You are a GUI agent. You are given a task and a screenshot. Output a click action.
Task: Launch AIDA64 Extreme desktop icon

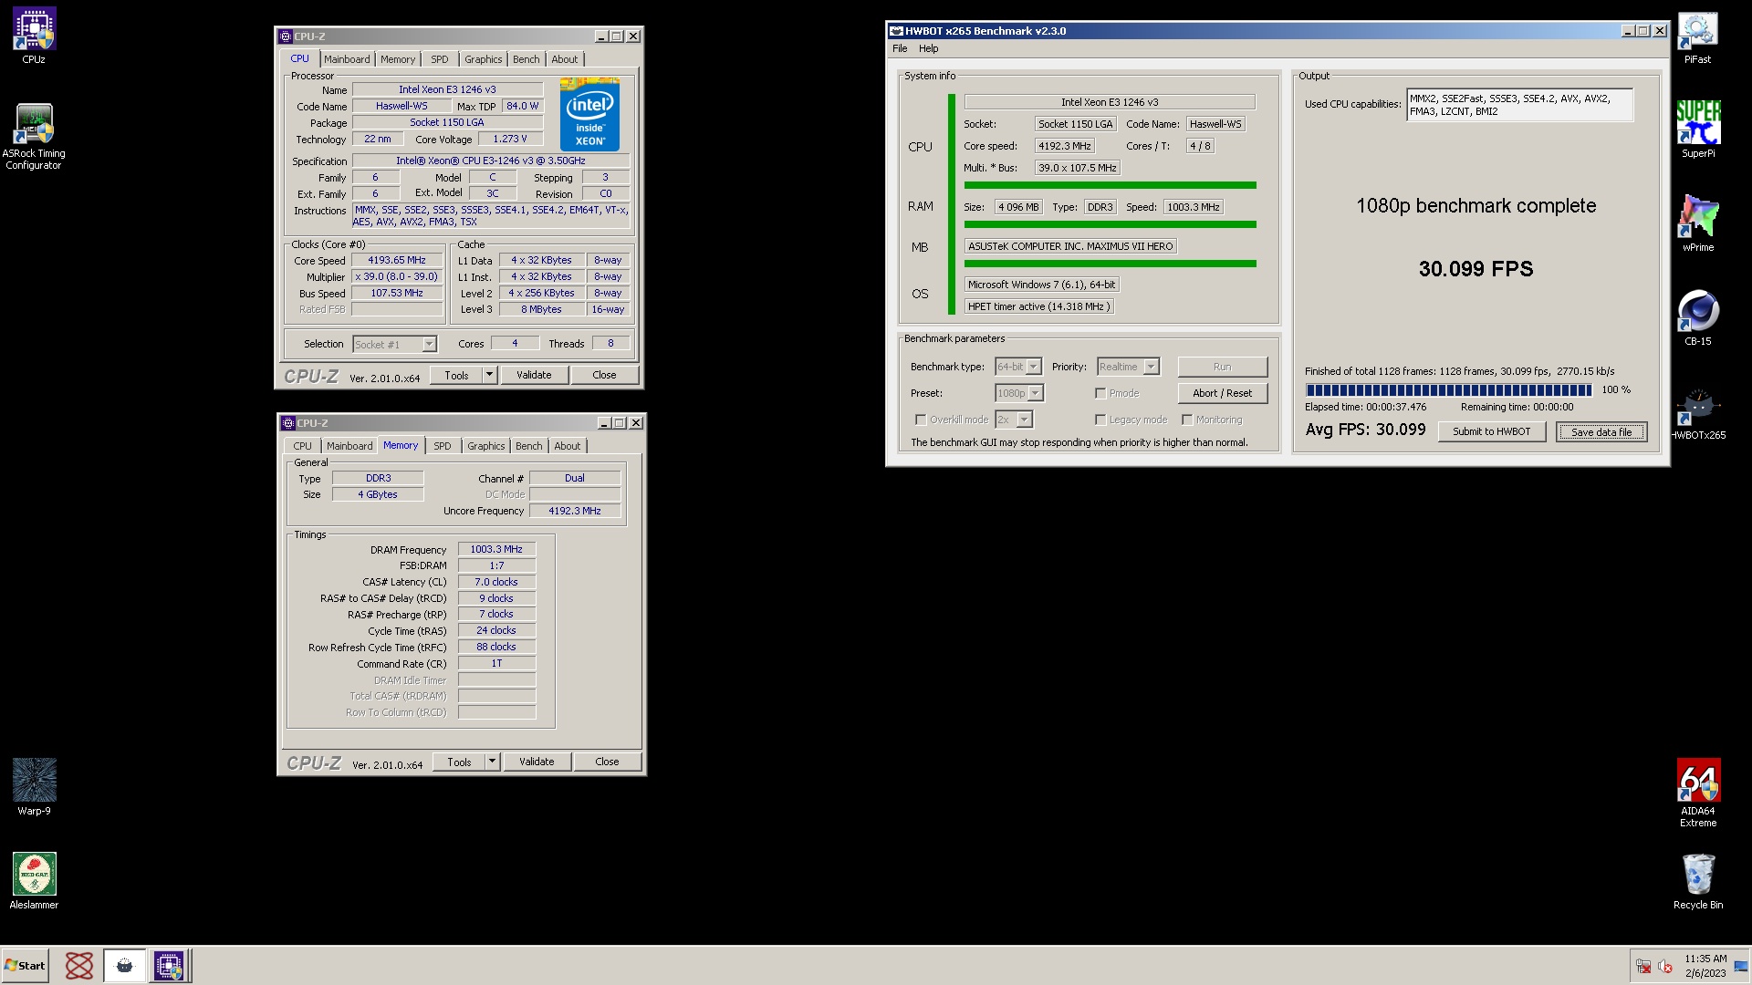click(x=1697, y=793)
